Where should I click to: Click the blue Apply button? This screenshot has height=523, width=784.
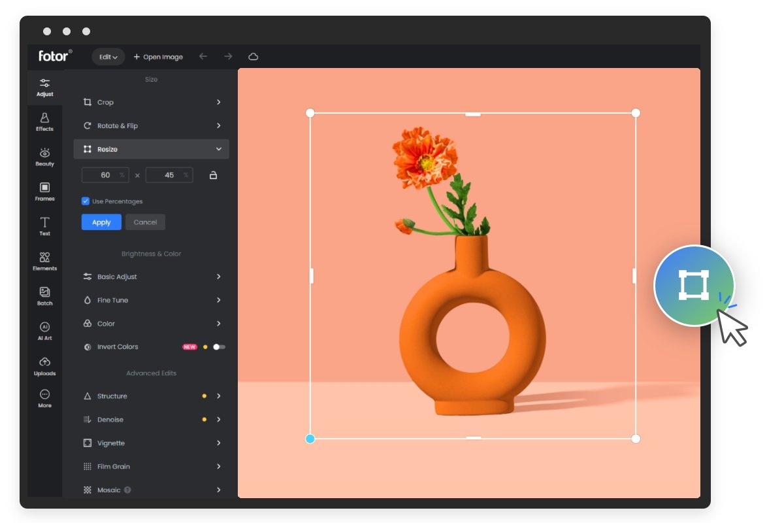tap(101, 222)
